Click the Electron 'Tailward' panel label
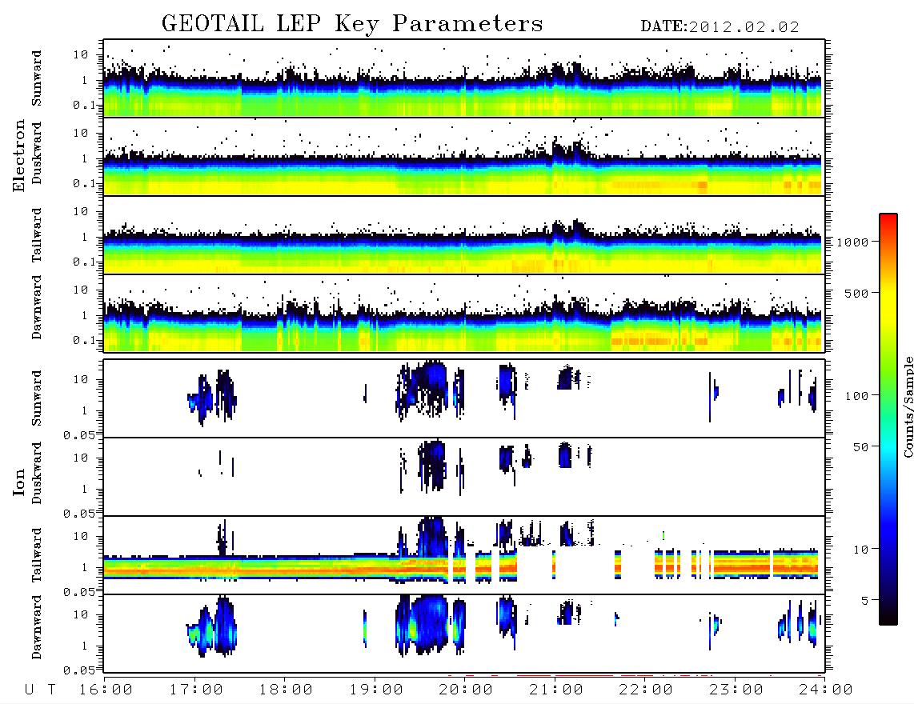Viewport: 914px width, 704px height. click(x=36, y=235)
